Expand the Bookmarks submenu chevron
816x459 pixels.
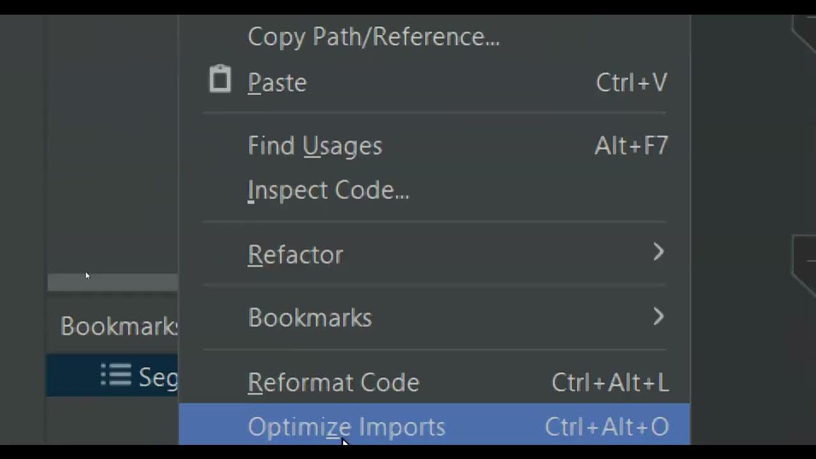(659, 316)
